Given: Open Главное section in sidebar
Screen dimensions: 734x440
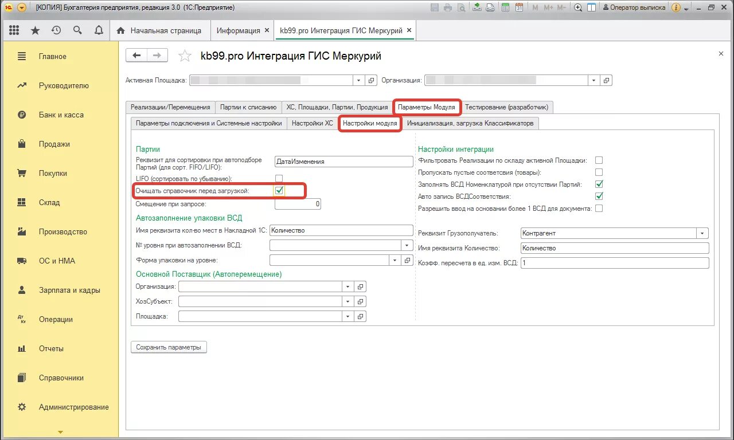Looking at the screenshot, I should pos(53,56).
